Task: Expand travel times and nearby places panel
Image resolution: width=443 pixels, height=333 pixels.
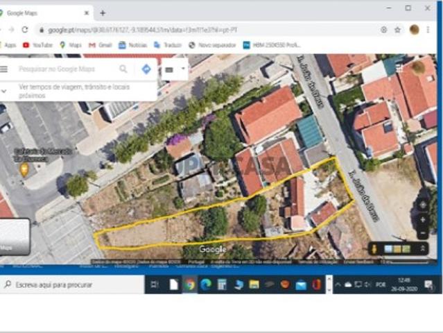Action: tap(6, 91)
